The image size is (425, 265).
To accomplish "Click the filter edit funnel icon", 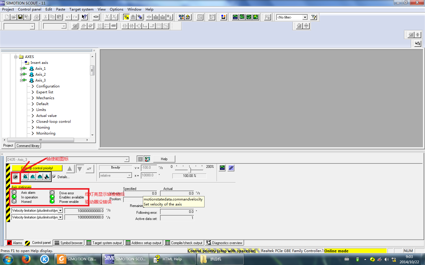I will tap(314, 17).
